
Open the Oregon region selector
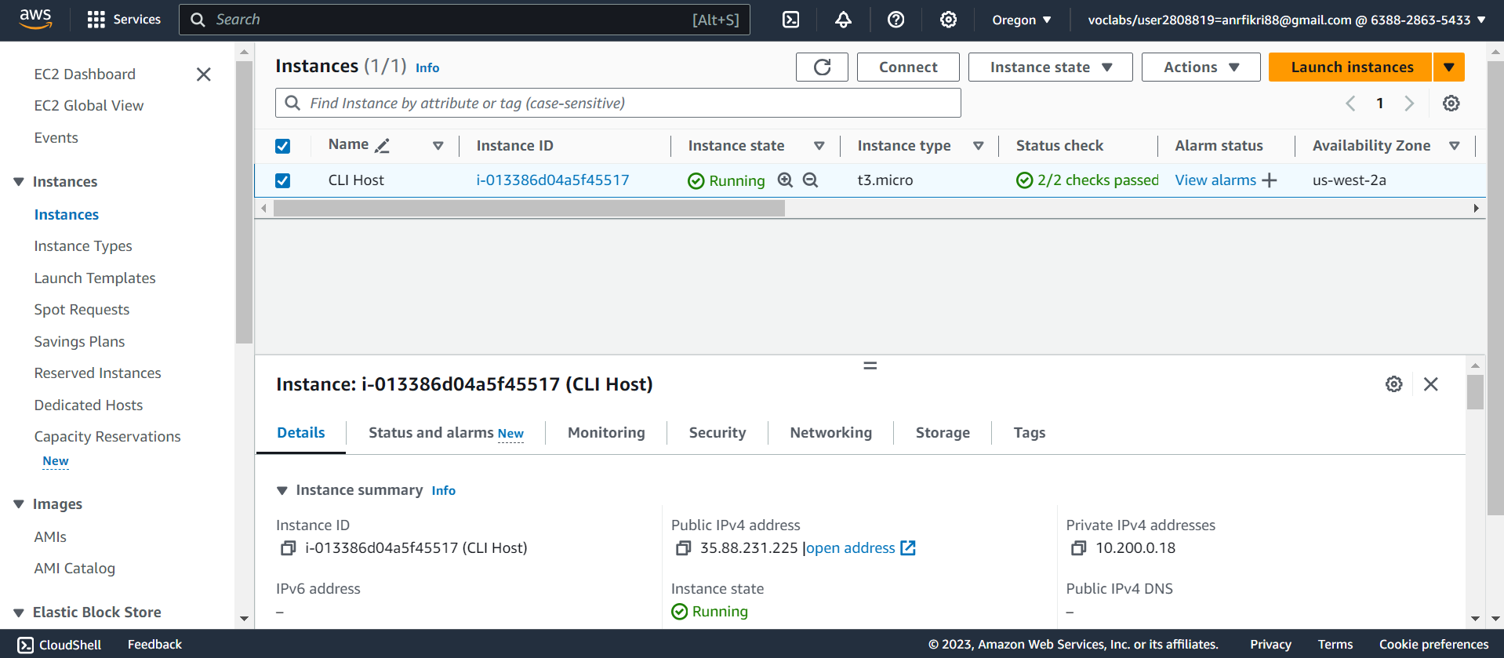1021,20
